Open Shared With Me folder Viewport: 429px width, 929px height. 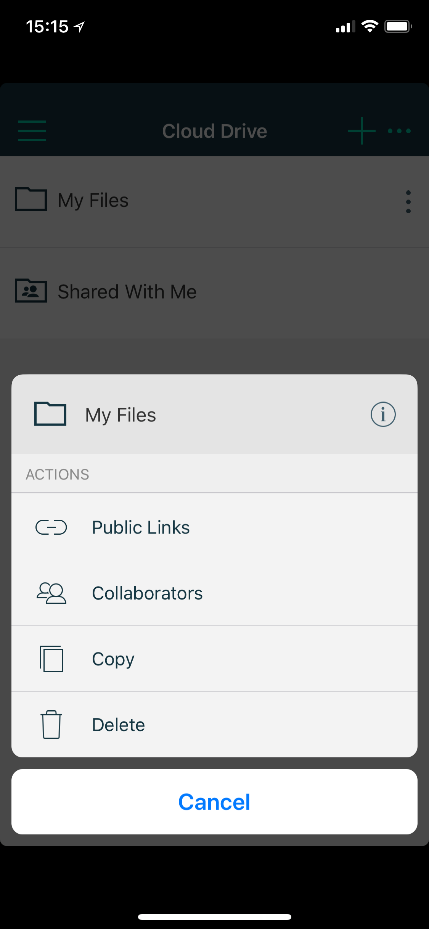(x=214, y=293)
